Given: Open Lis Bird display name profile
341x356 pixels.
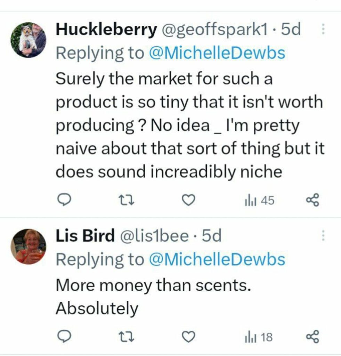Looking at the screenshot, I should click(85, 236).
